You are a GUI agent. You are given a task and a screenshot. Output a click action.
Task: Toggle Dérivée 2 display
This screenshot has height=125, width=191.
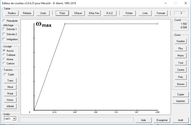pyautogui.click(x=4, y=34)
